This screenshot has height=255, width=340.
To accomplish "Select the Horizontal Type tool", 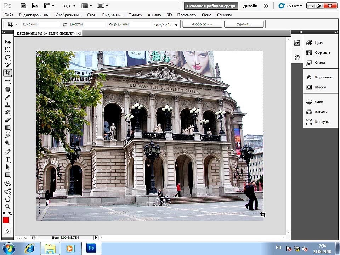I will (x=7, y=159).
